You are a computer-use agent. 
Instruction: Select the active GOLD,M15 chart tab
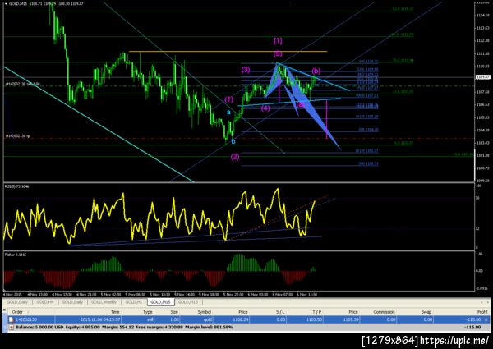161,302
